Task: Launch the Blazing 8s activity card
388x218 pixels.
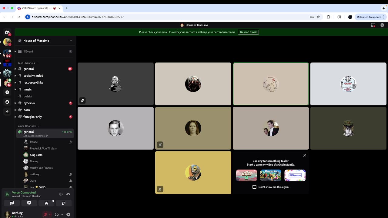Action: pyautogui.click(x=246, y=176)
